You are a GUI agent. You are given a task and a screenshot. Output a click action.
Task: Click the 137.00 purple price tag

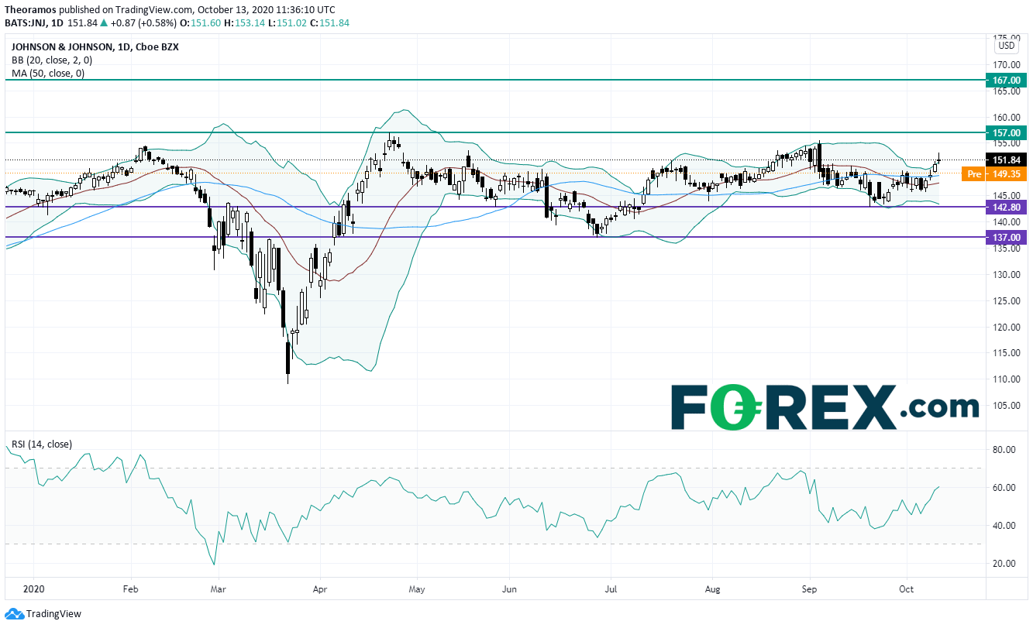1005,238
